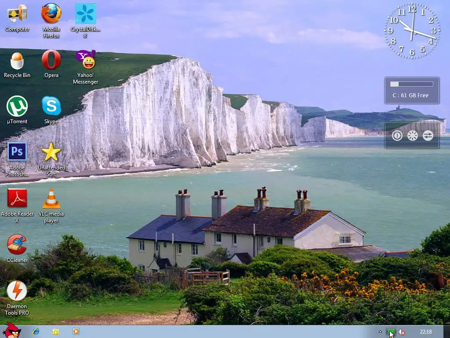Open Yahoo! Messenger shortcut
Screen dimensions: 450x338
coord(85,67)
